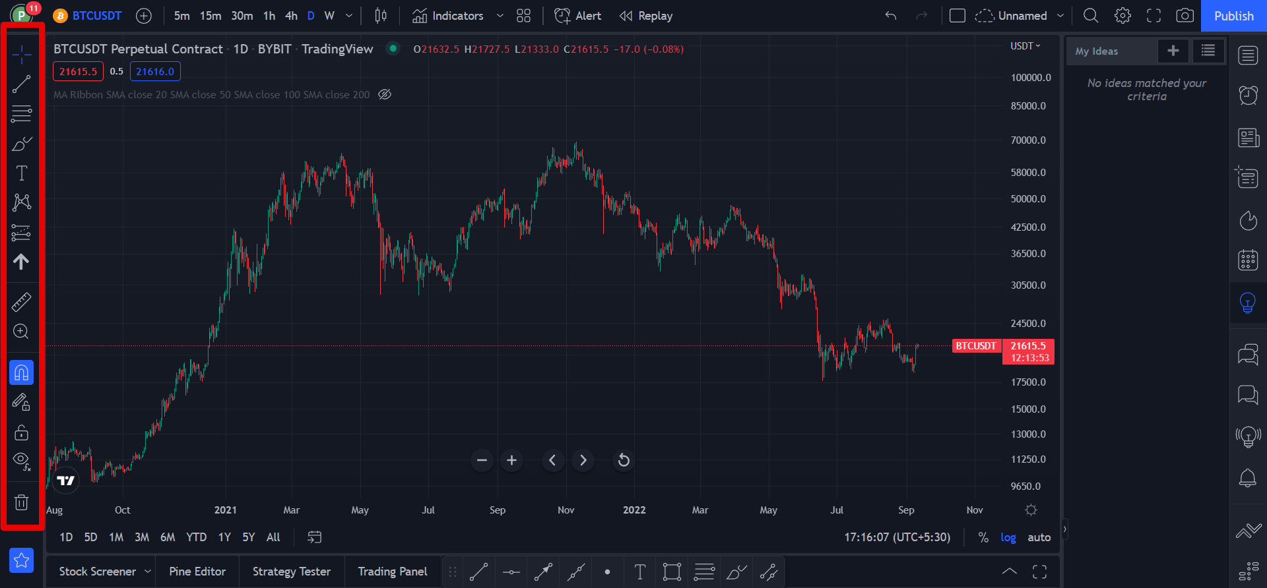This screenshot has height=588, width=1267.
Task: Show the hidden MA Ribbon indicator
Action: 385,94
